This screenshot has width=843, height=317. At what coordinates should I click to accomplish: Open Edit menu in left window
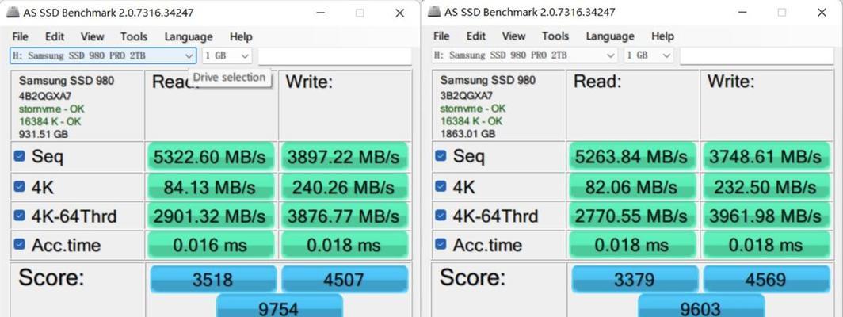coord(55,36)
